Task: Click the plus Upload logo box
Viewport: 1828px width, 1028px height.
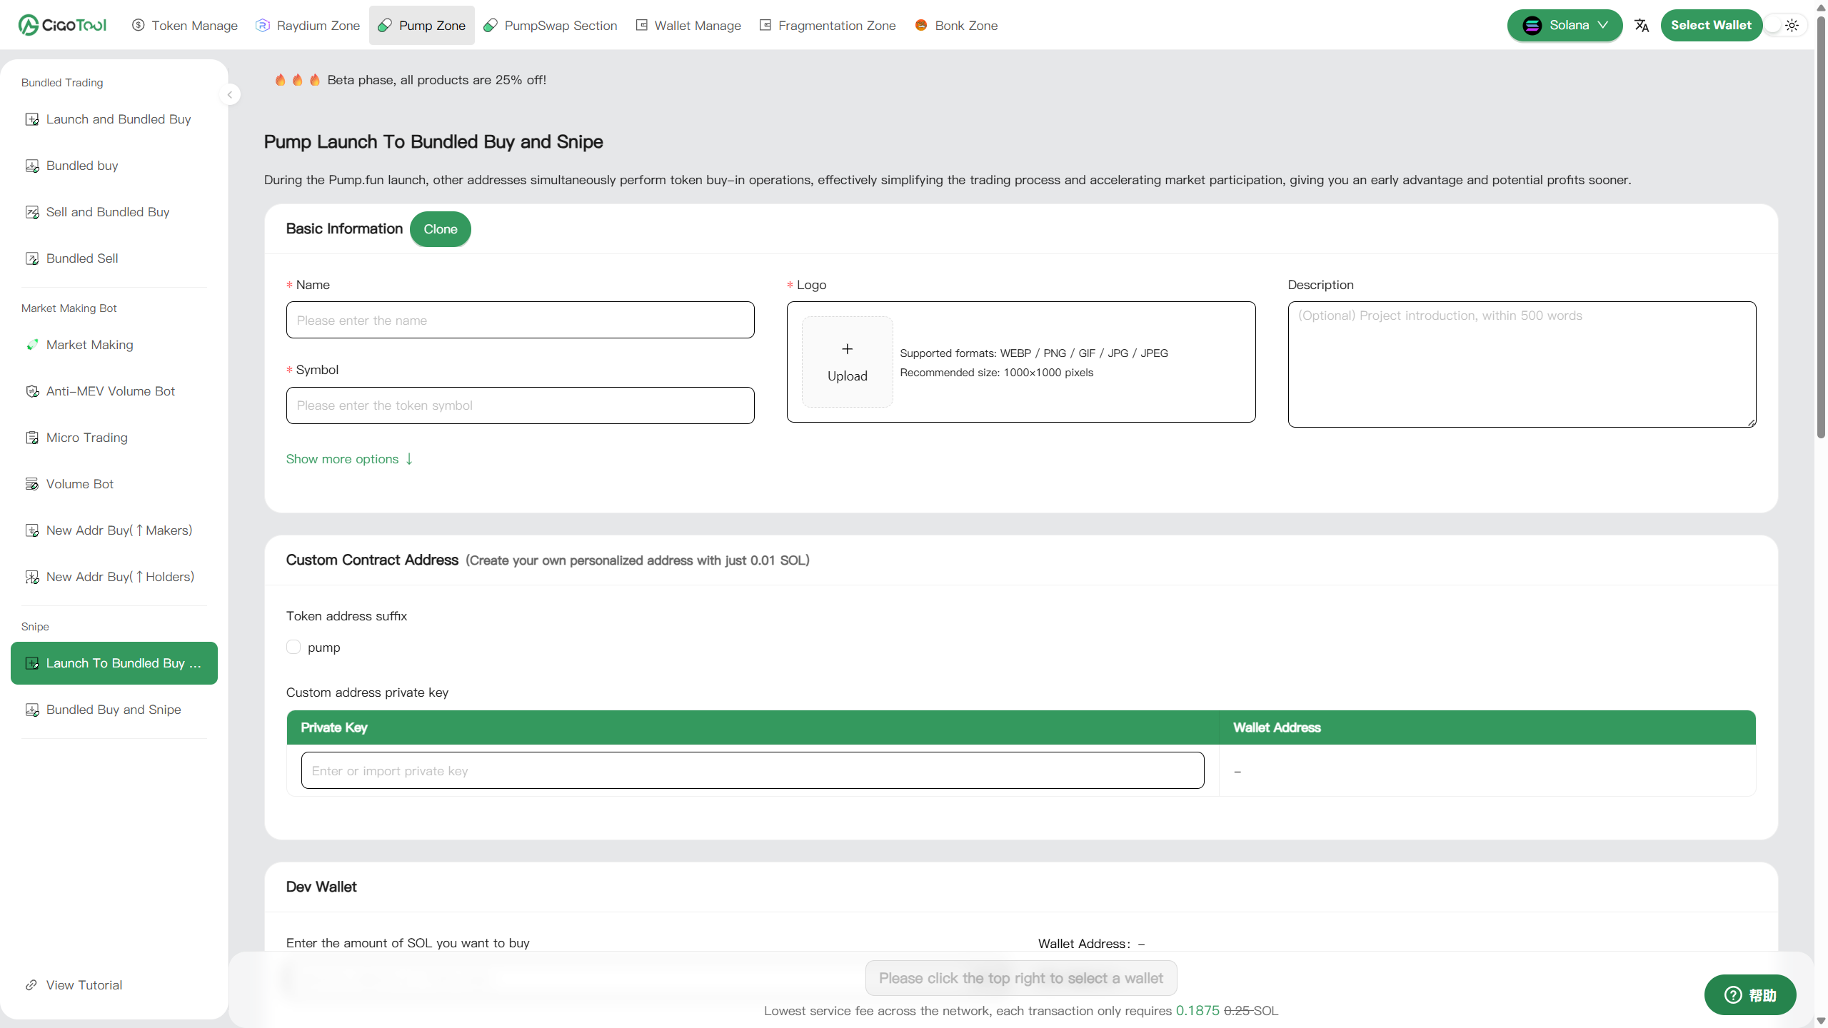Action: pyautogui.click(x=847, y=362)
